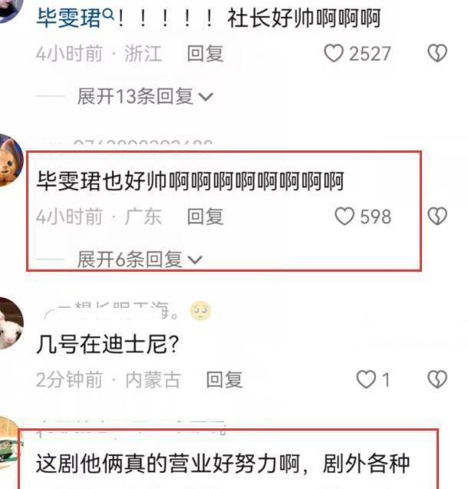Open avatar of 迪士尼 question commenter
Screen dimensions: 468x489
pos(11,323)
